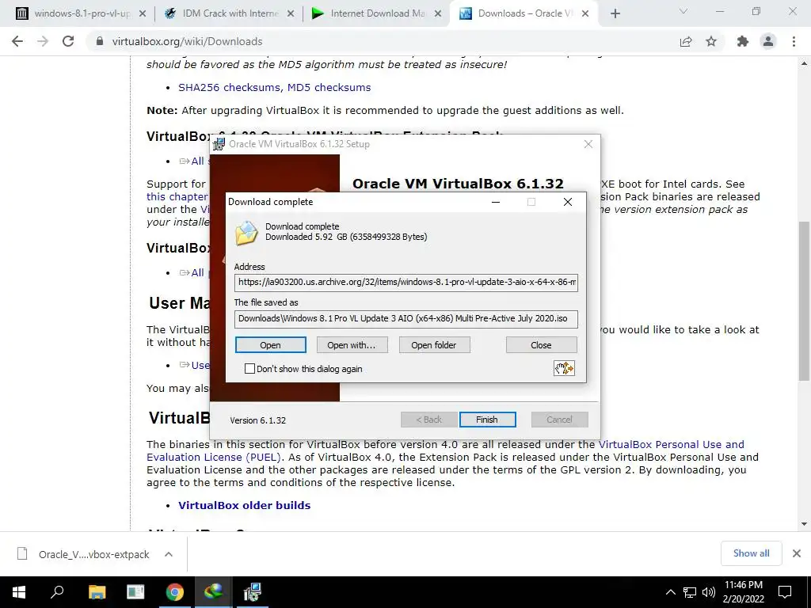This screenshot has height=608, width=811.
Task: Open a new browser tab
Action: (615, 13)
